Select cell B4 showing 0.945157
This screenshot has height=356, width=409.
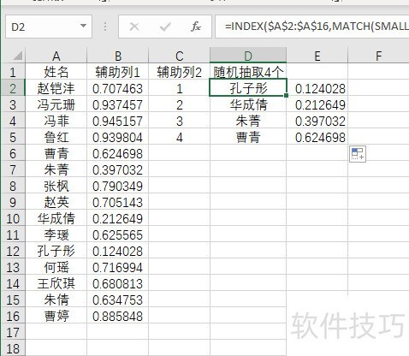tap(118, 121)
